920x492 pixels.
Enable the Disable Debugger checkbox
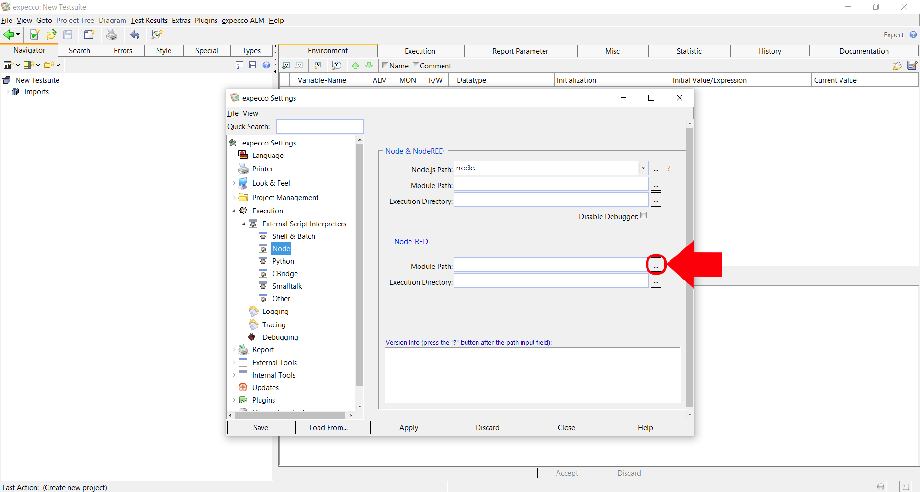coord(644,216)
